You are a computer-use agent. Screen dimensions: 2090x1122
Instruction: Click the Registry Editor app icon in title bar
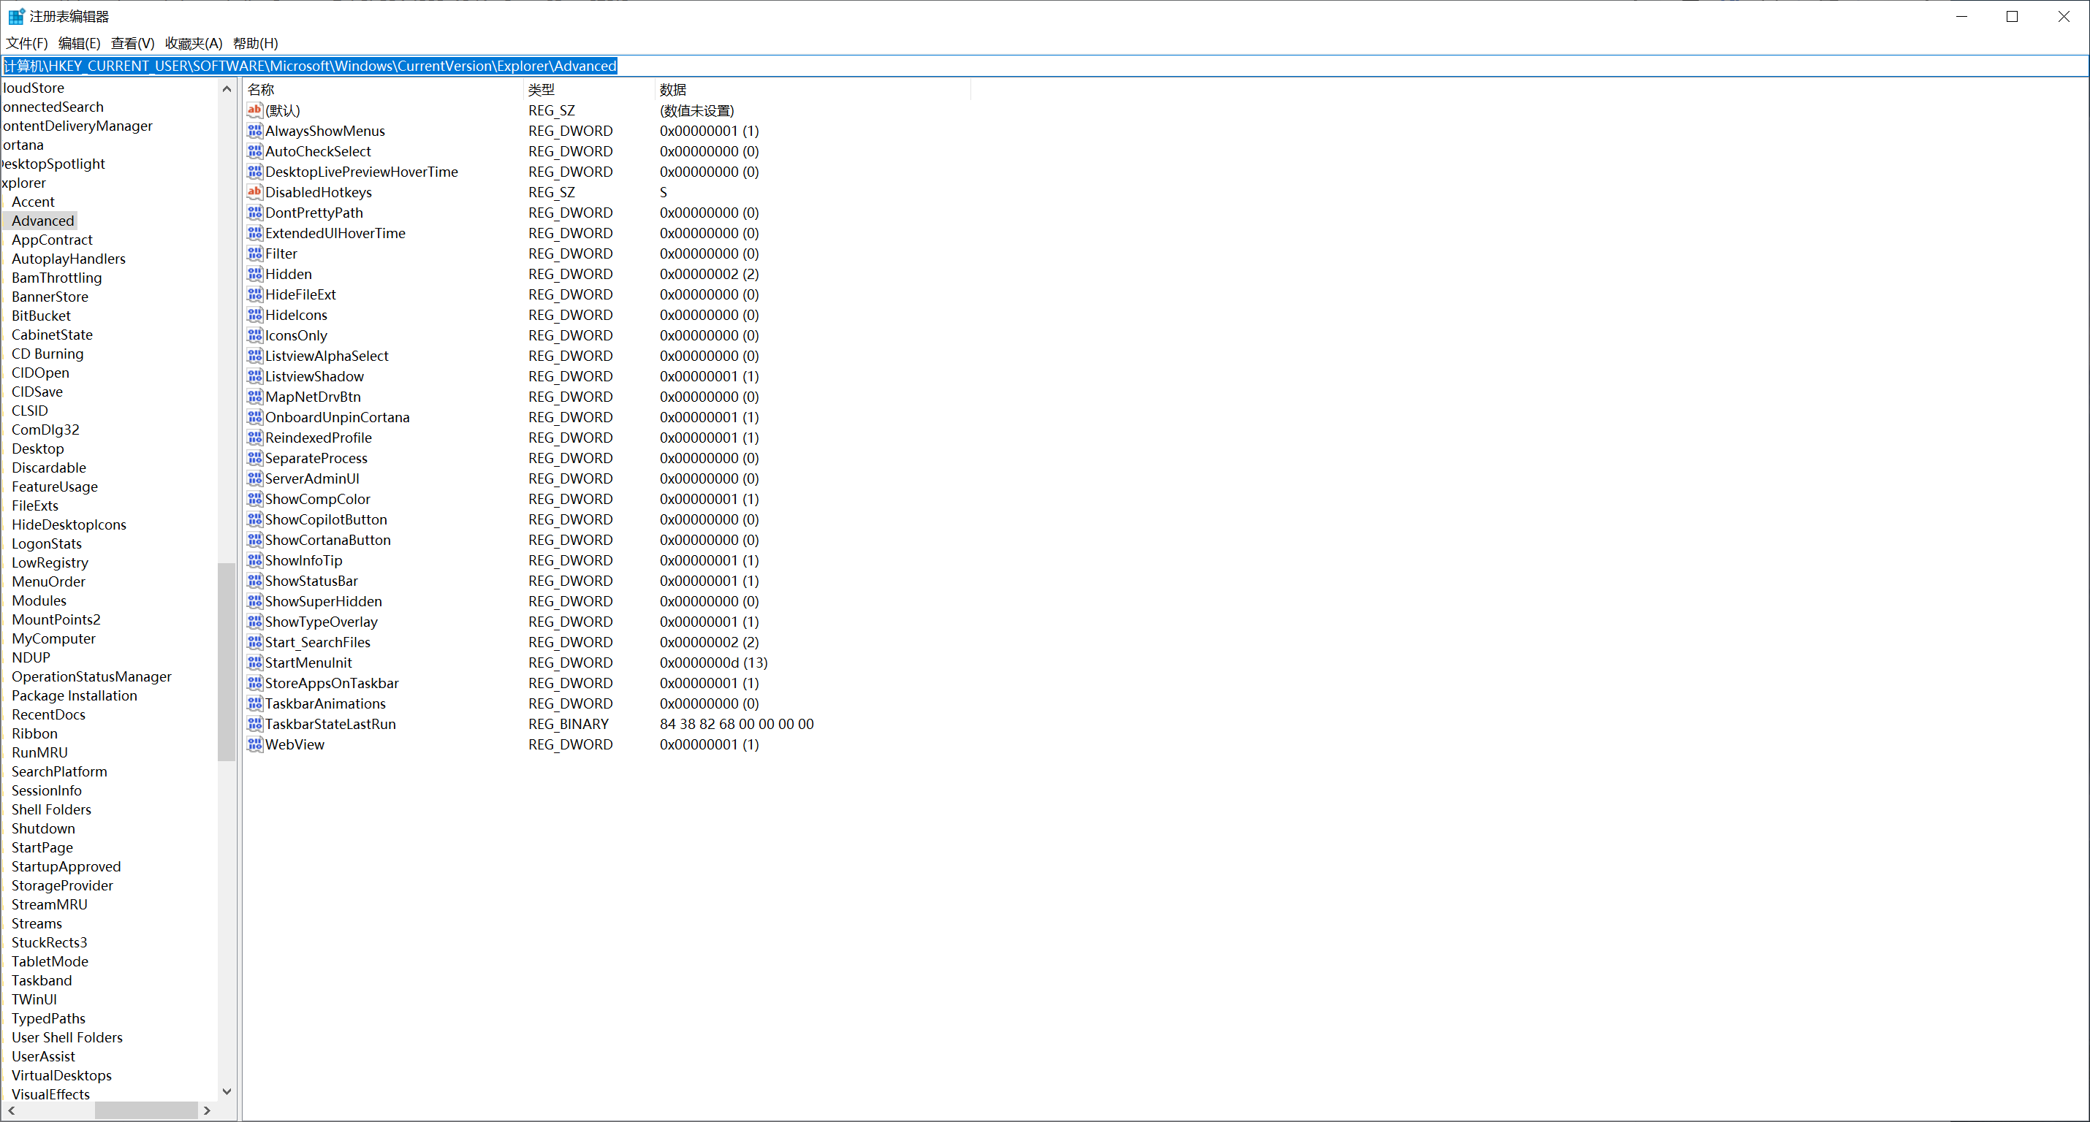[16, 16]
